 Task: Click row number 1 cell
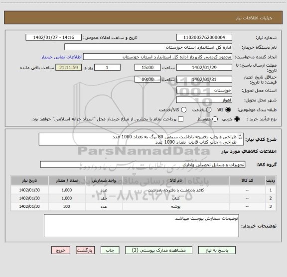tap(271, 190)
